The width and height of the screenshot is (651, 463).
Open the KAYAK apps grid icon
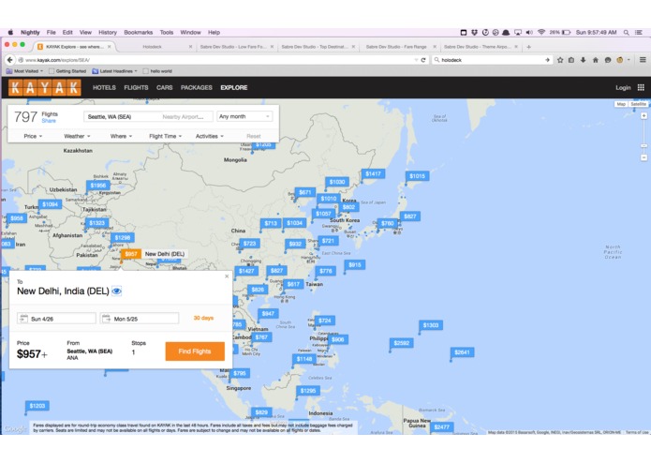pyautogui.click(x=641, y=87)
